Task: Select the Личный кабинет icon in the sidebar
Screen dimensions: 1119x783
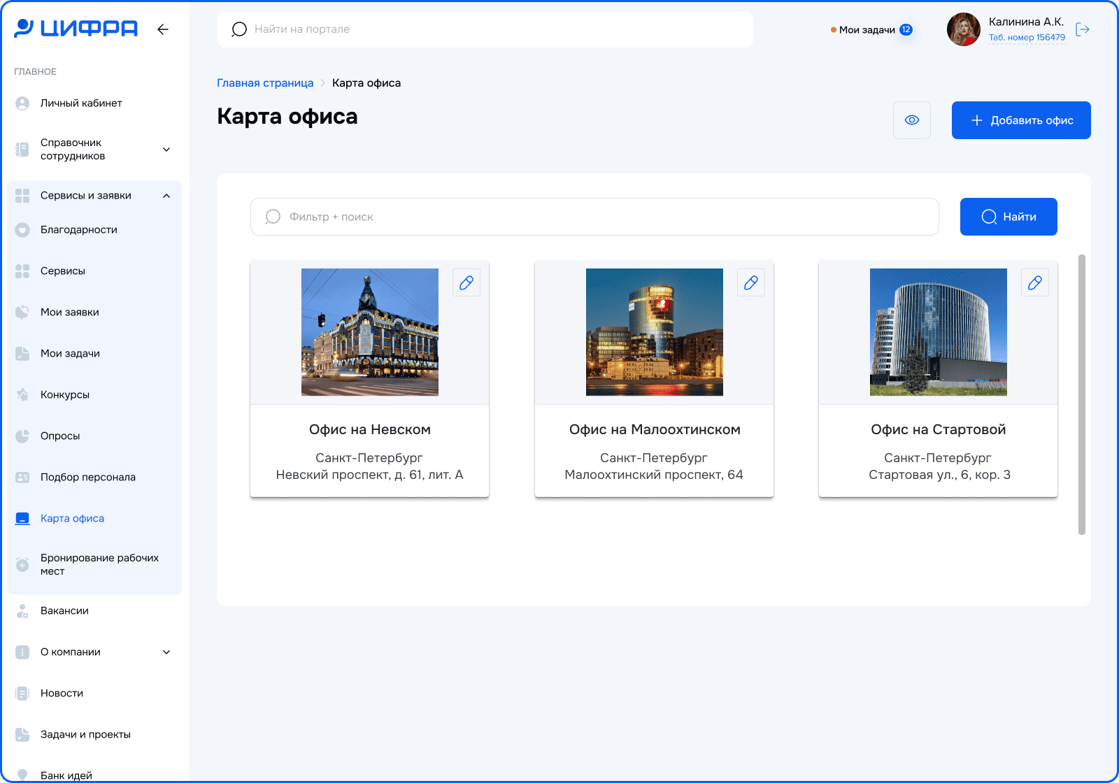Action: point(22,103)
